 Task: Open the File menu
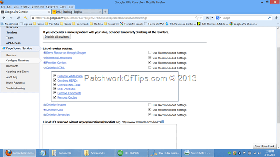click(x=3, y=7)
